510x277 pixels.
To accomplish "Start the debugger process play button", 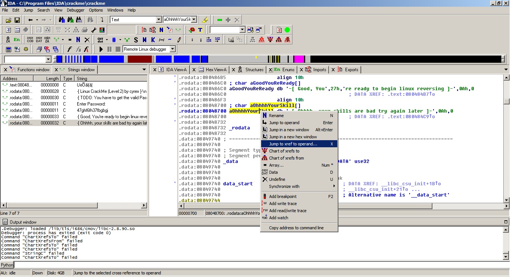I will (x=101, y=49).
